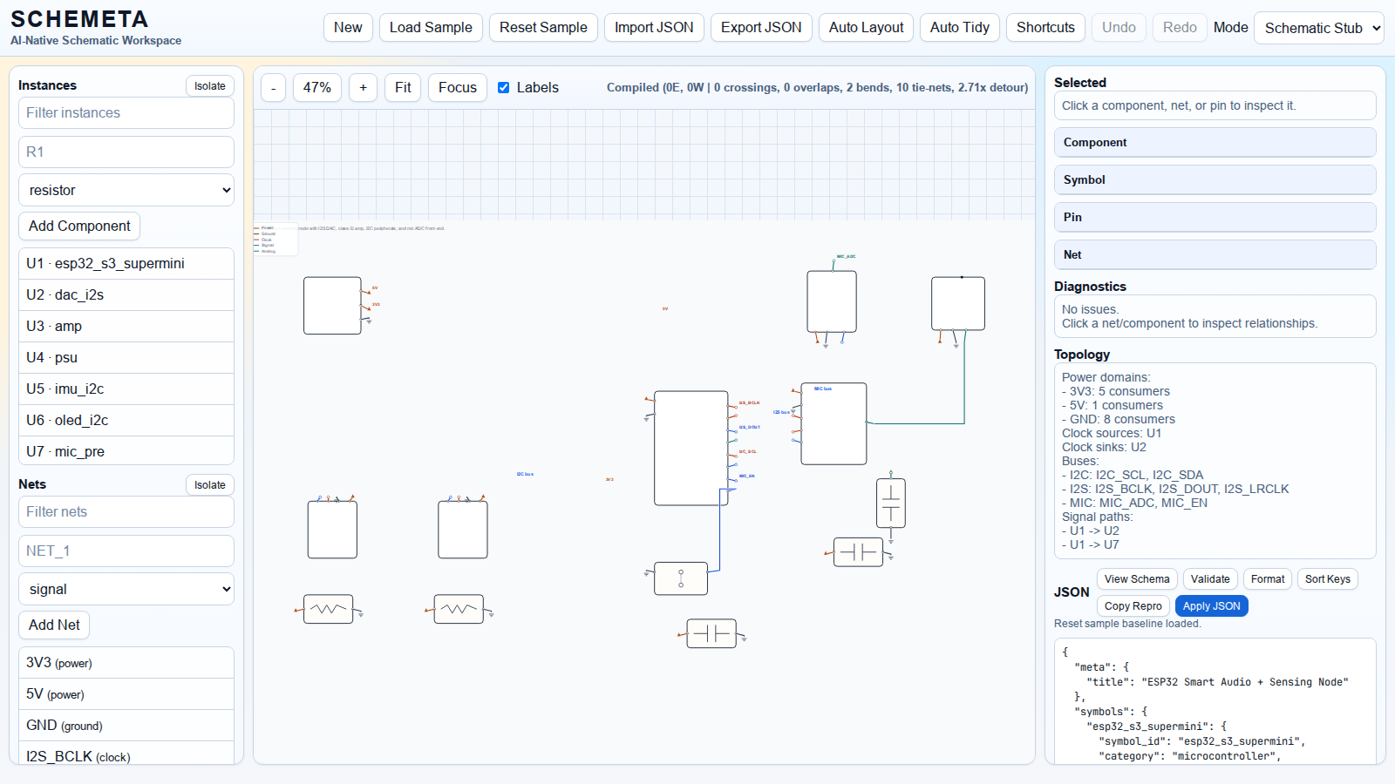Image resolution: width=1395 pixels, height=784 pixels.
Task: Expand the Symbol section in inspector
Action: [x=1214, y=179]
